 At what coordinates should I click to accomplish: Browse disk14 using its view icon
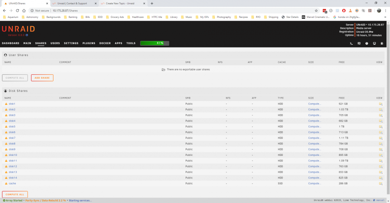[381, 178]
